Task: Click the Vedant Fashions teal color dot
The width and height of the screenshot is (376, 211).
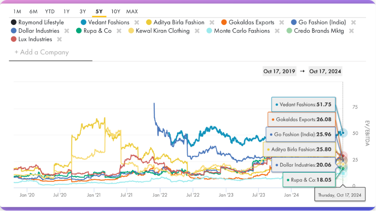Action: [84, 22]
